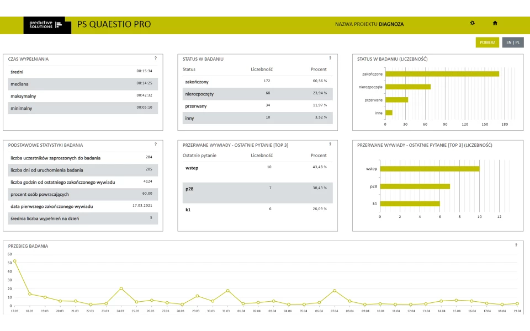Select the p28 row in interrupted interviews
The height and width of the screenshot is (331, 530).
(x=257, y=189)
